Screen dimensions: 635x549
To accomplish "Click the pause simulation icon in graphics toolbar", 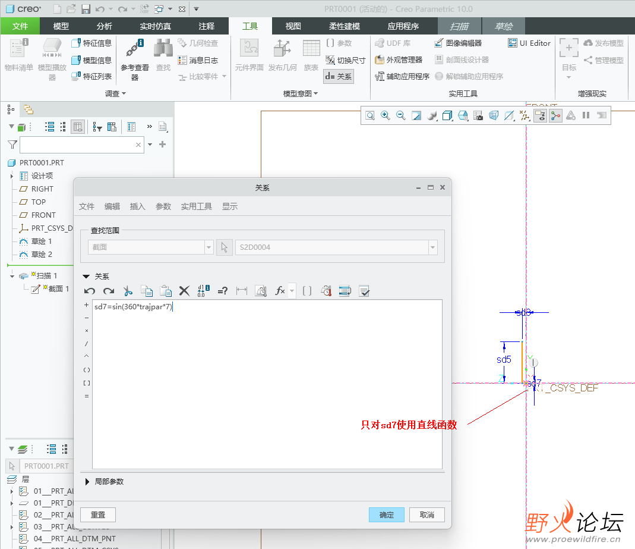I will pos(586,115).
